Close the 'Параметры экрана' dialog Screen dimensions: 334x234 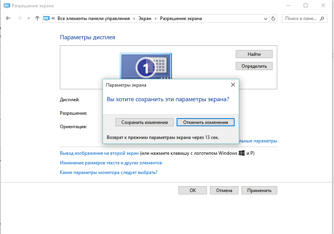click(x=233, y=85)
